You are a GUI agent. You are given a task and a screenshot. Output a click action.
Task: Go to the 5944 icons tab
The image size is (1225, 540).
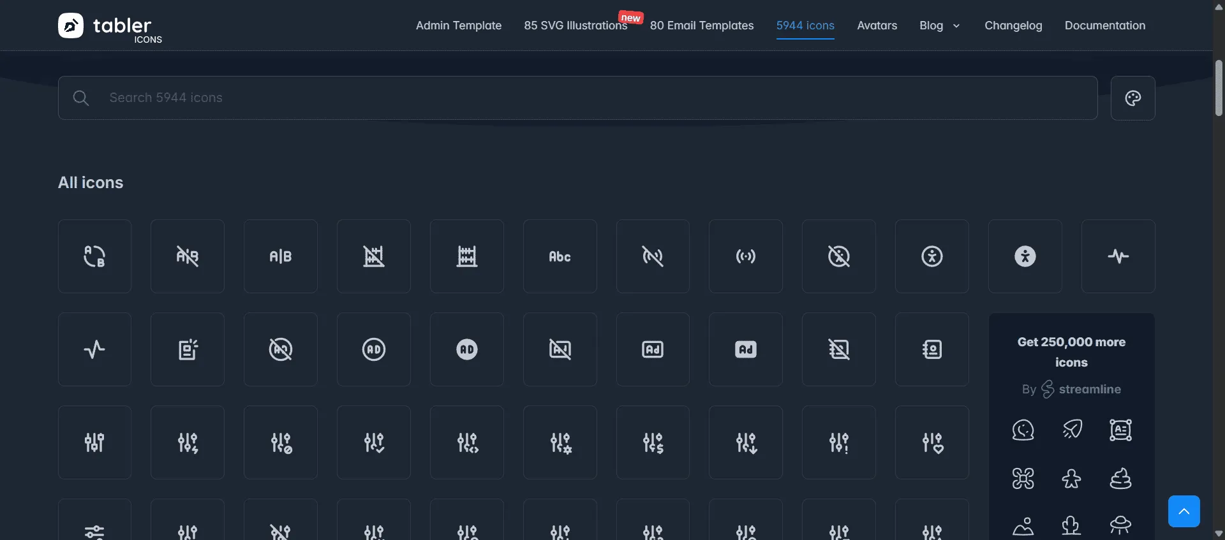tap(805, 26)
